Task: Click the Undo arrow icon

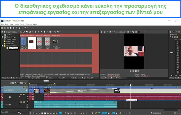Action: pos(25,28)
